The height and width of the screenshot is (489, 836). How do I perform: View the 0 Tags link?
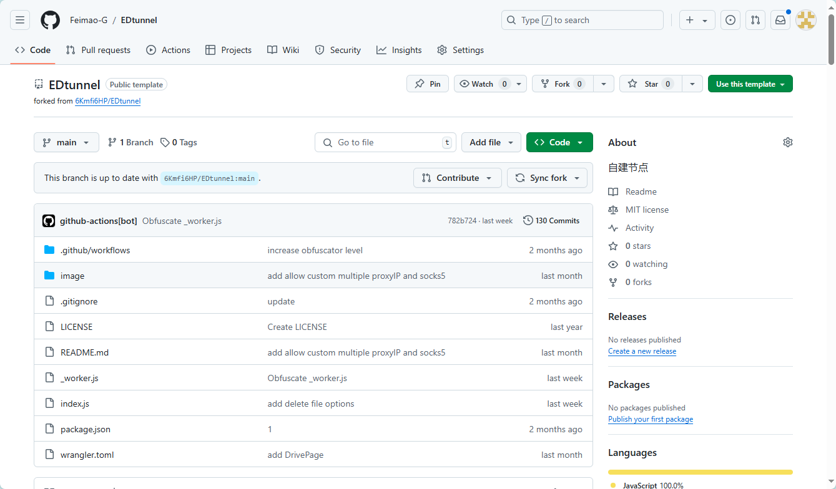pos(179,142)
